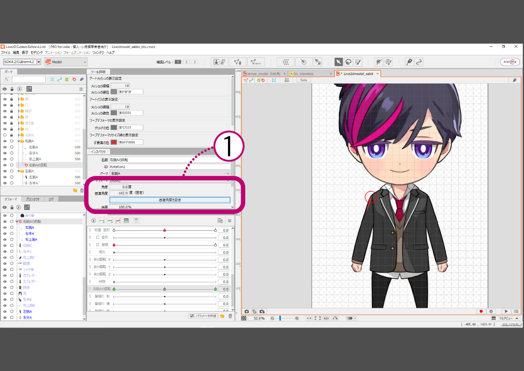
Task: Switch to the プロジェクト tab
Action: point(33,199)
